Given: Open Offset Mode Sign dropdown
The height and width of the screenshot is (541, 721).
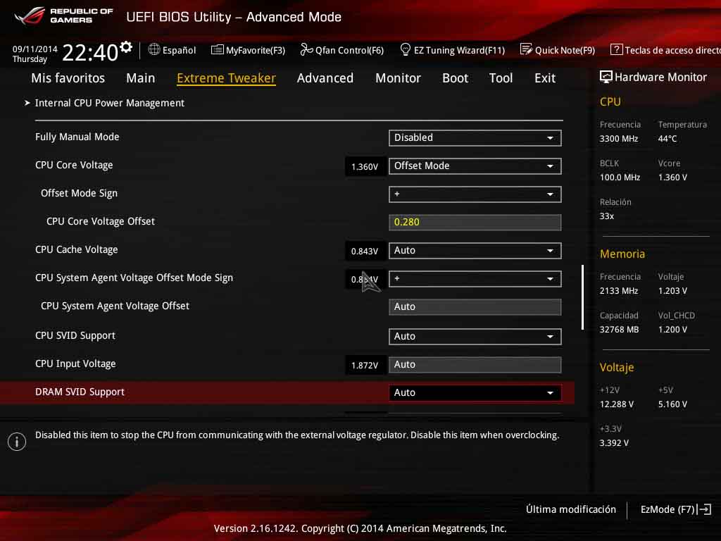Looking at the screenshot, I should (x=475, y=194).
